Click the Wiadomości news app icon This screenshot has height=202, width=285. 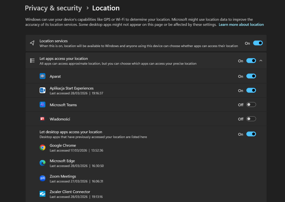(x=42, y=119)
